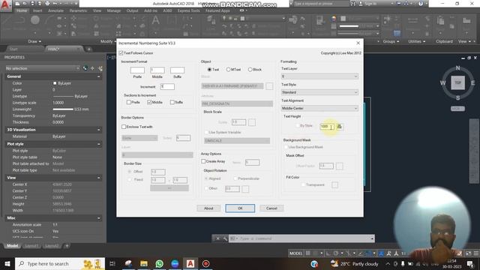
Task: Open the AutoCAD application menu logo
Action: coord(6,5)
